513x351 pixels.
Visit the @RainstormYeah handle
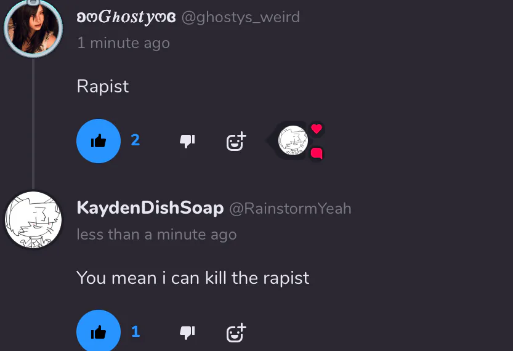(x=290, y=208)
